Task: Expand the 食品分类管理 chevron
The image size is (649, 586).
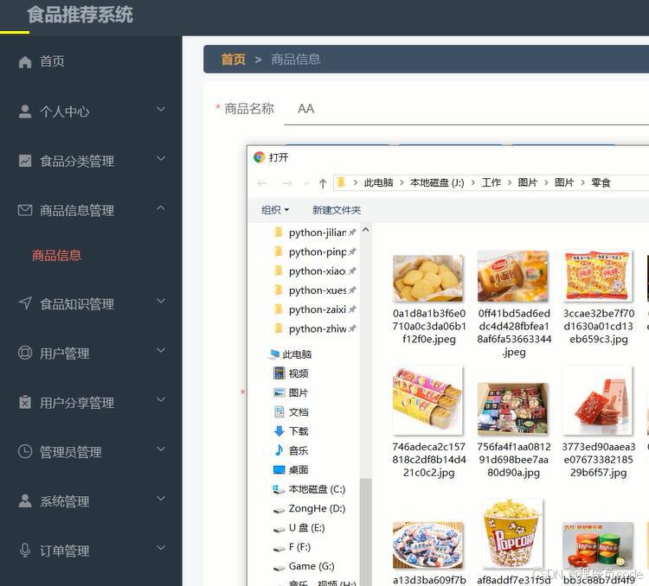Action: (x=161, y=158)
